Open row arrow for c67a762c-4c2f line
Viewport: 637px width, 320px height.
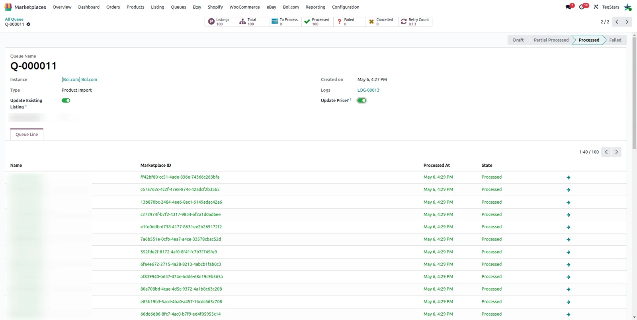click(x=568, y=190)
